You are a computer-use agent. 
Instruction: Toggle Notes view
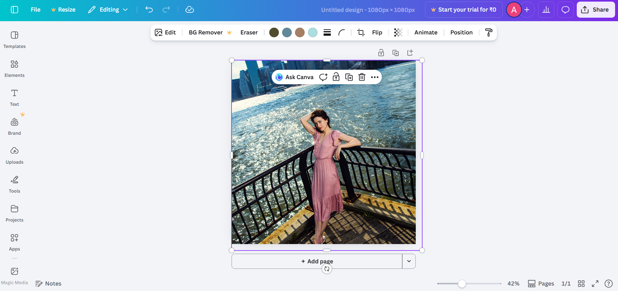coord(48,283)
